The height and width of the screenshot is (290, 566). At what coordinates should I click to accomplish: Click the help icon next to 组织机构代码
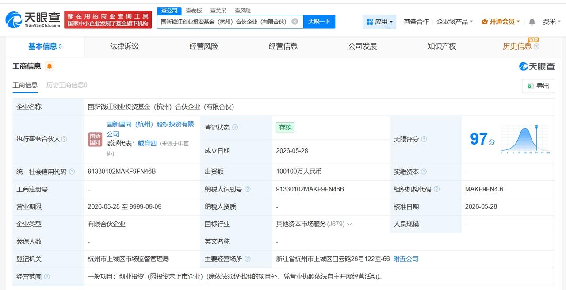pos(436,189)
